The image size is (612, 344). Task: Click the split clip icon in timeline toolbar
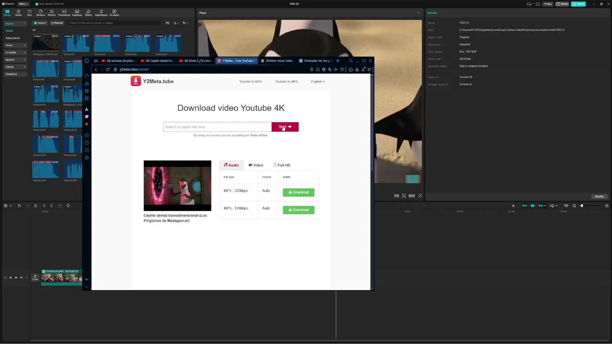click(x=35, y=205)
